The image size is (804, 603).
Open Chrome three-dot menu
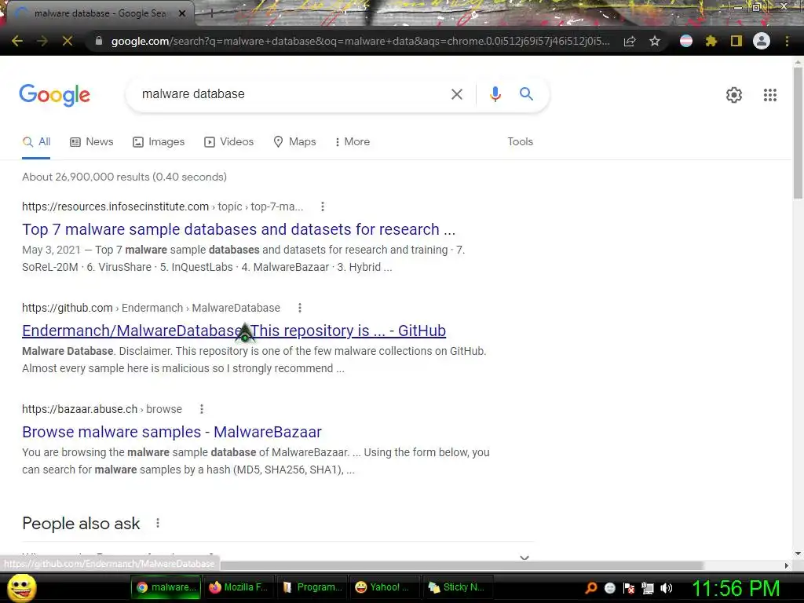(x=787, y=41)
